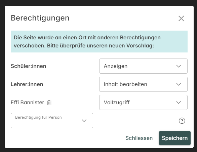Close the Berechtigungen dialog with X
Screen dimensions: 197x152
click(x=181, y=18)
